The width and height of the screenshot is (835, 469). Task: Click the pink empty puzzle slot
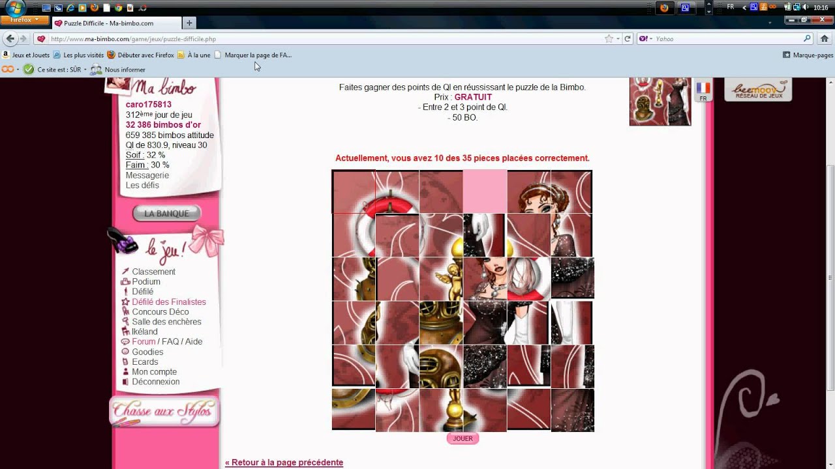[484, 192]
